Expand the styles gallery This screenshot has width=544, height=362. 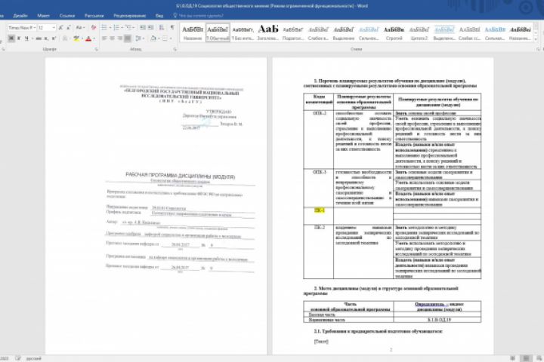536,39
